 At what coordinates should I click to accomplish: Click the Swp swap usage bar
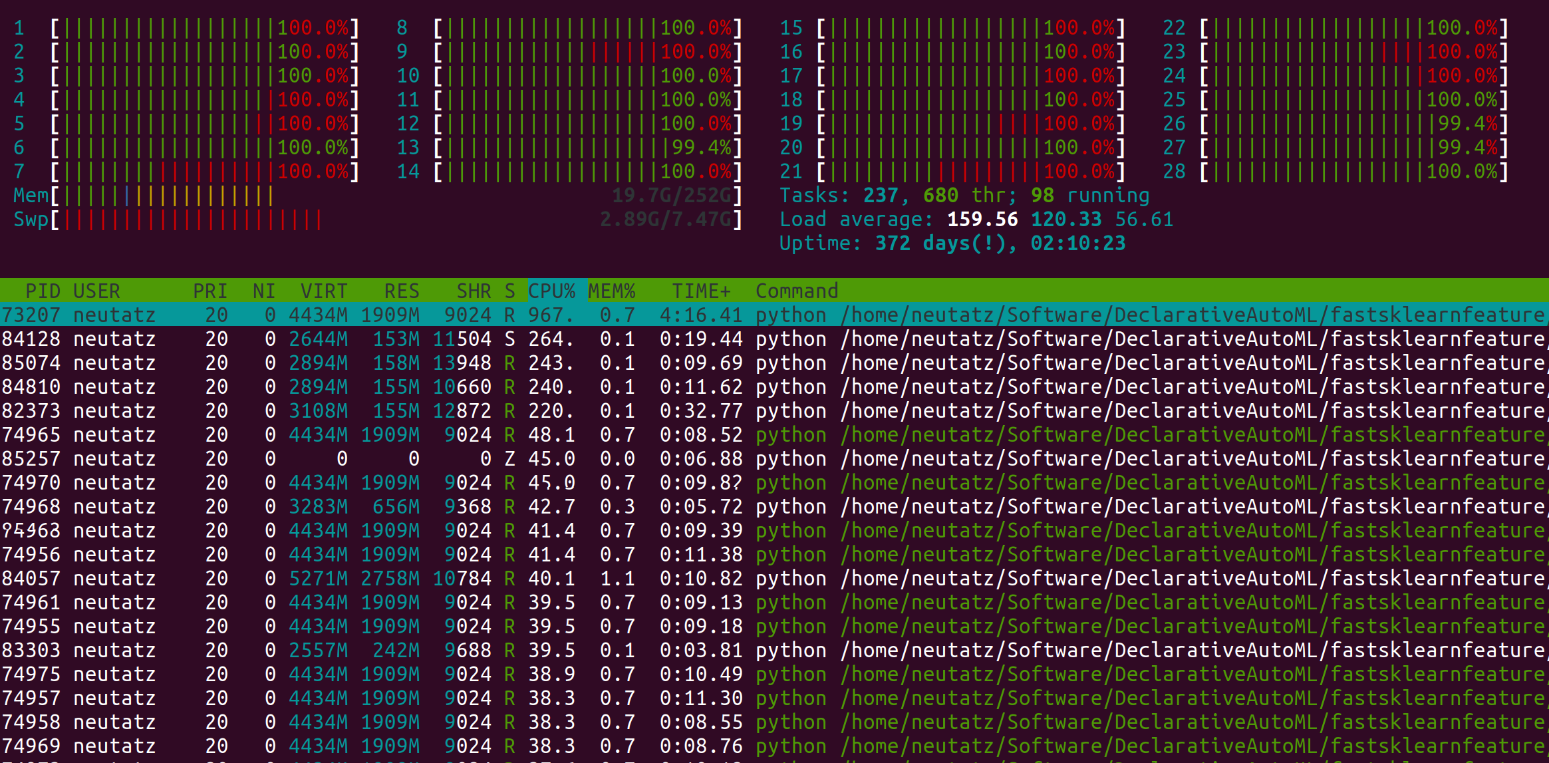200,219
